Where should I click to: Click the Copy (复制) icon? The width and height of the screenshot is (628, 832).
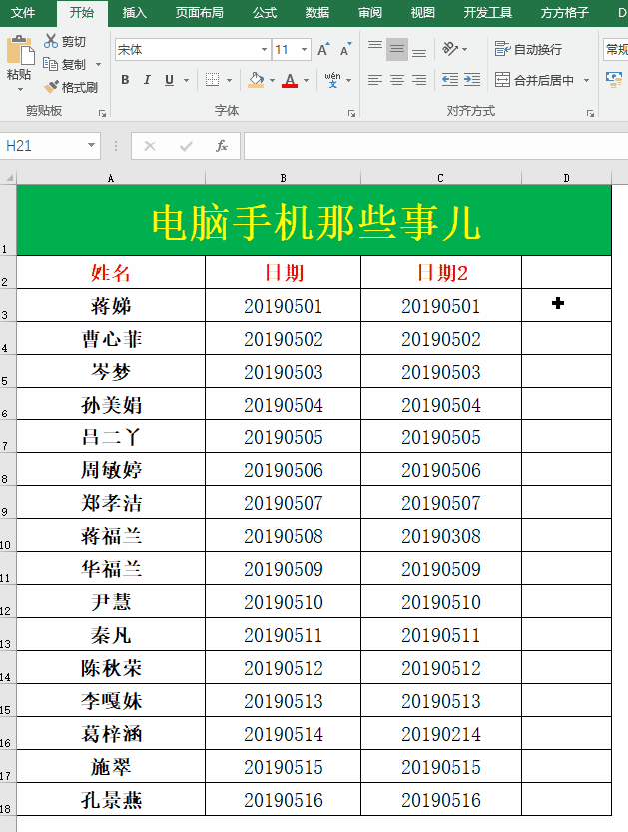point(50,64)
